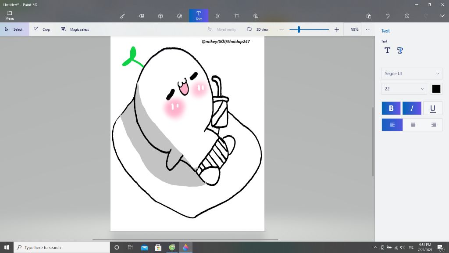Switch to 3D view
The height and width of the screenshot is (253, 449).
point(258,29)
